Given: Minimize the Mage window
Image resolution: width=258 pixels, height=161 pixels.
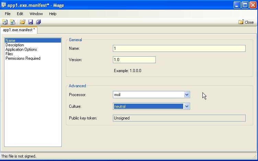Looking at the screenshot, I should click(237, 5).
